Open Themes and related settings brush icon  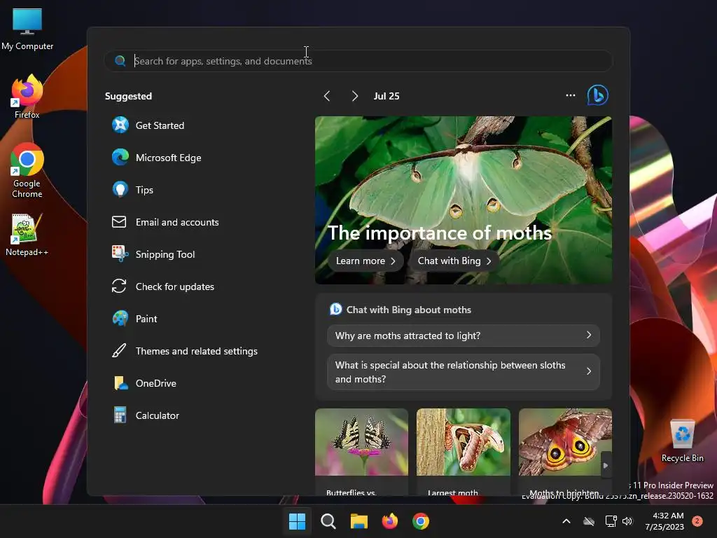click(x=119, y=351)
